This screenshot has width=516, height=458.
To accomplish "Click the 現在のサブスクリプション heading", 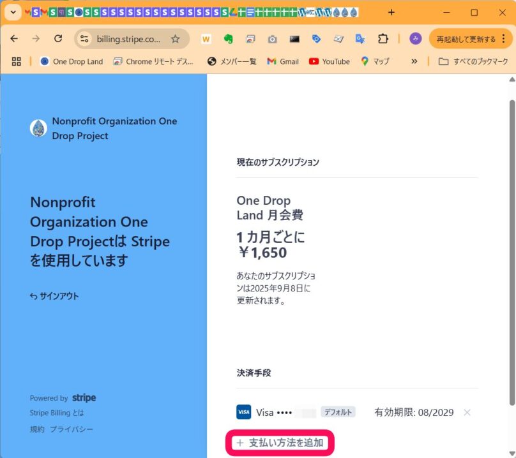I will 278,162.
